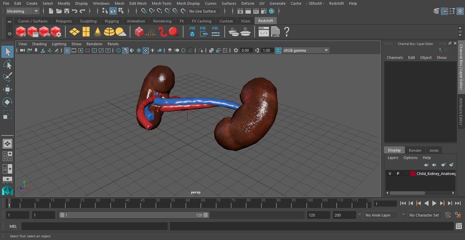Click the playback end frame field 120
The width and height of the screenshot is (465, 240).
318,215
